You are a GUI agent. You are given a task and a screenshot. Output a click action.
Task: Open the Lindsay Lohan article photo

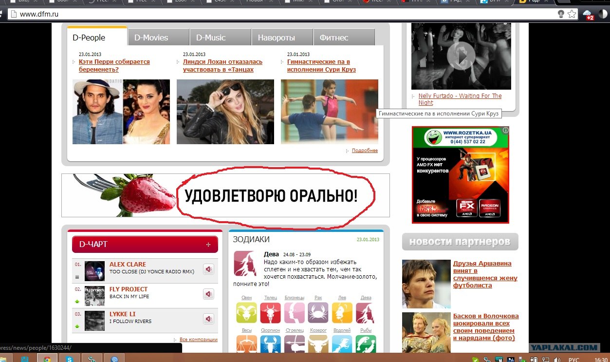pos(225,112)
